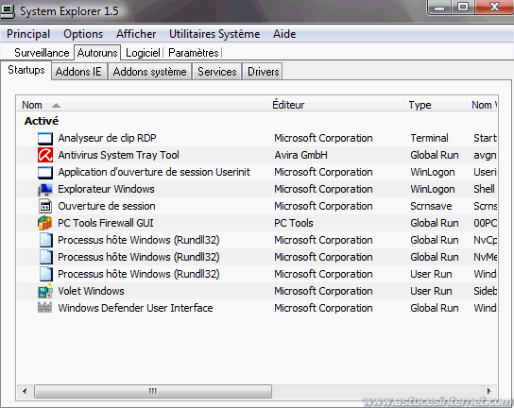
Task: Minimize the System Explorer window
Action: click(439, 7)
